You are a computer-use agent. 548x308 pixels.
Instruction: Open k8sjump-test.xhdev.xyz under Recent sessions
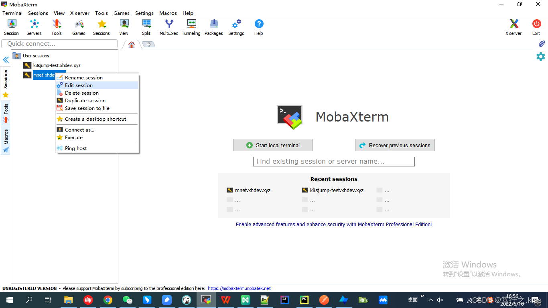(x=333, y=190)
